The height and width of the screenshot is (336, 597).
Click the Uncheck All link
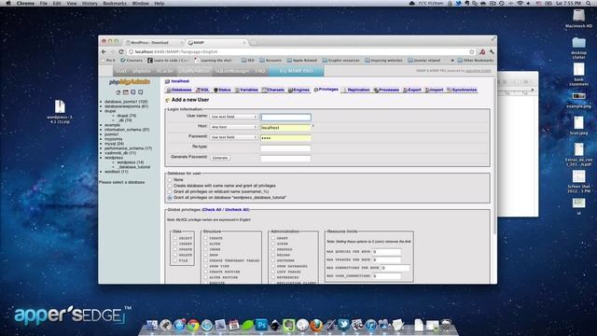click(236, 210)
